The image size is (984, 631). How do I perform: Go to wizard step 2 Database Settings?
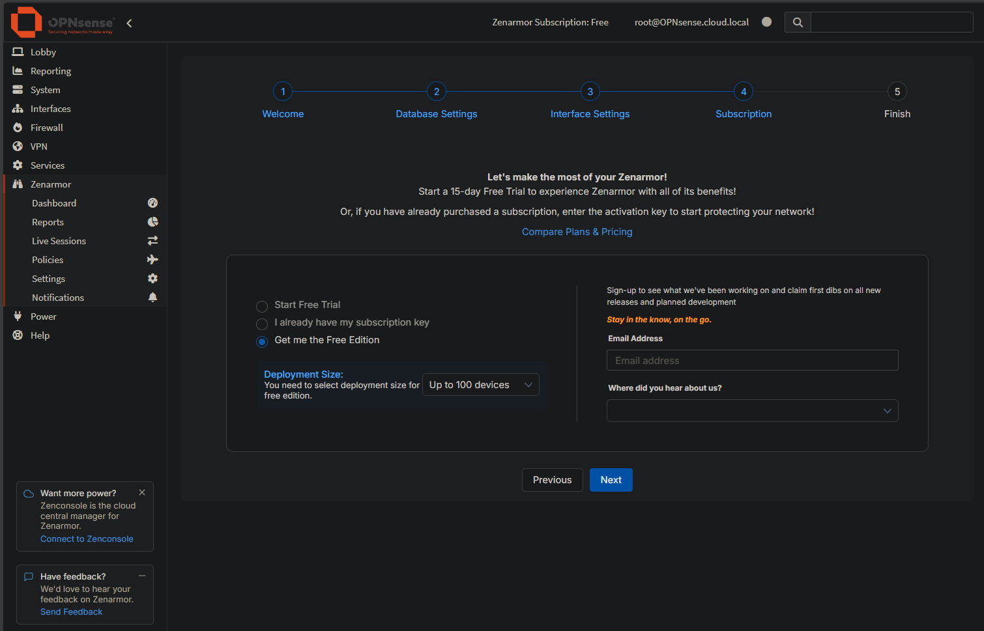(x=437, y=100)
